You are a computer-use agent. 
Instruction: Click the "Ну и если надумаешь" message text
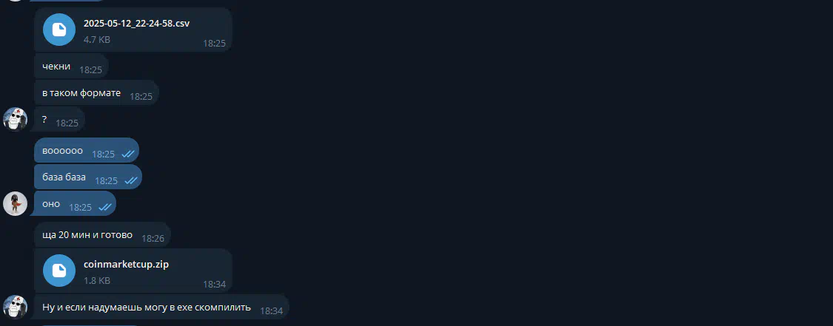click(x=146, y=308)
